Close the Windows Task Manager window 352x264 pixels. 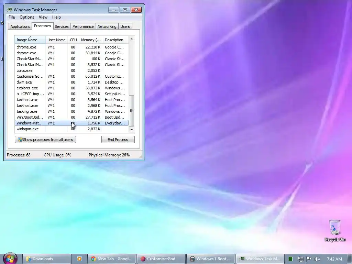tap(136, 10)
